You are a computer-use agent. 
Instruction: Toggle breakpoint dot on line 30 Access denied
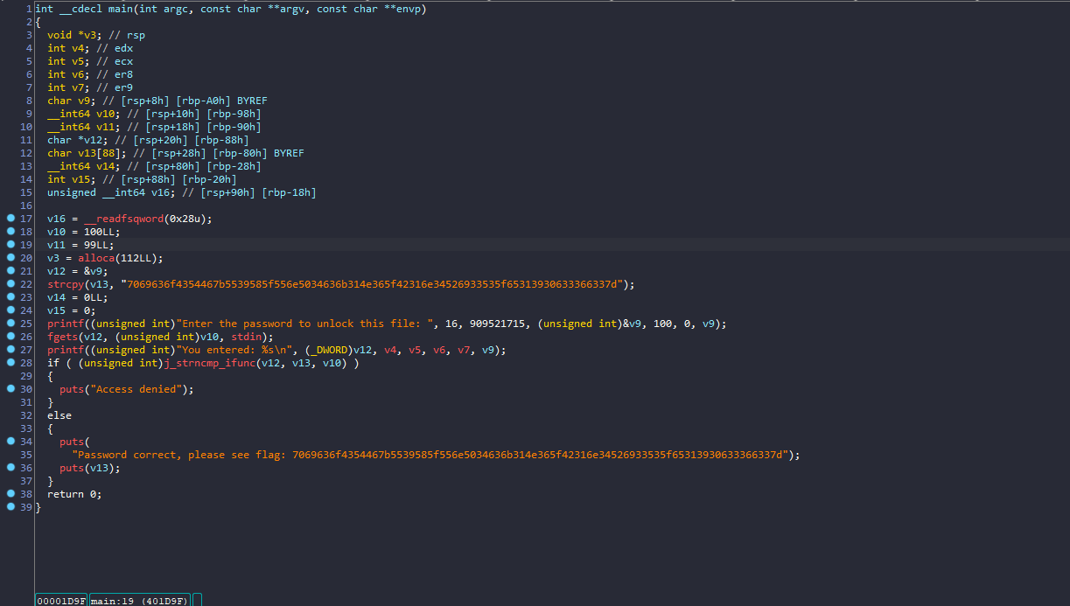coord(10,389)
